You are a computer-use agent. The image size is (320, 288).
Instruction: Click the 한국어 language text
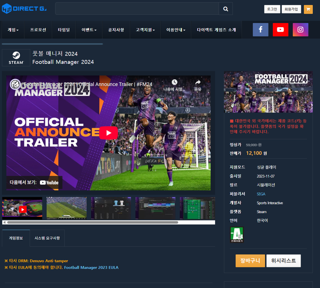tap(262, 220)
